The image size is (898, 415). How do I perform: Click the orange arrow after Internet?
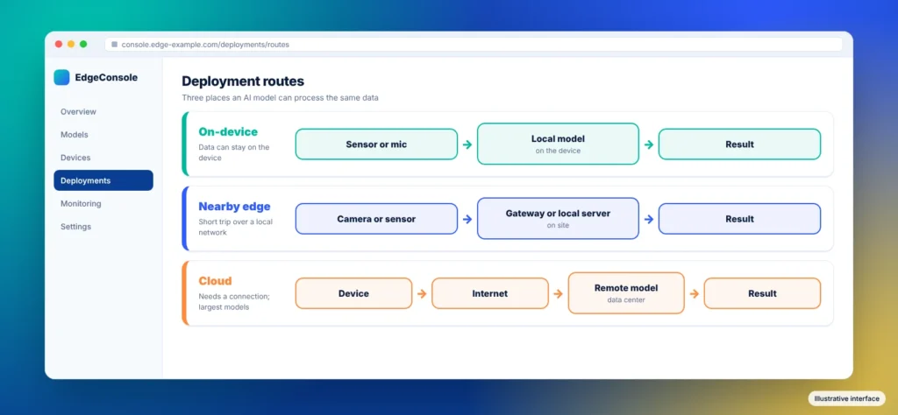(559, 294)
